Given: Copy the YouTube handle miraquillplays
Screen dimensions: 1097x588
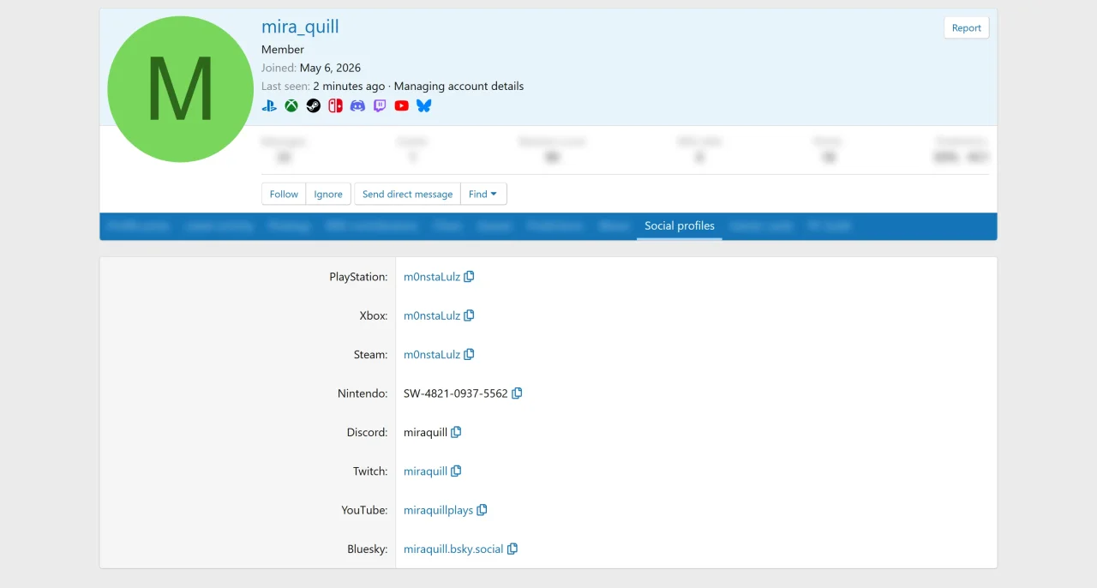Looking at the screenshot, I should [482, 510].
